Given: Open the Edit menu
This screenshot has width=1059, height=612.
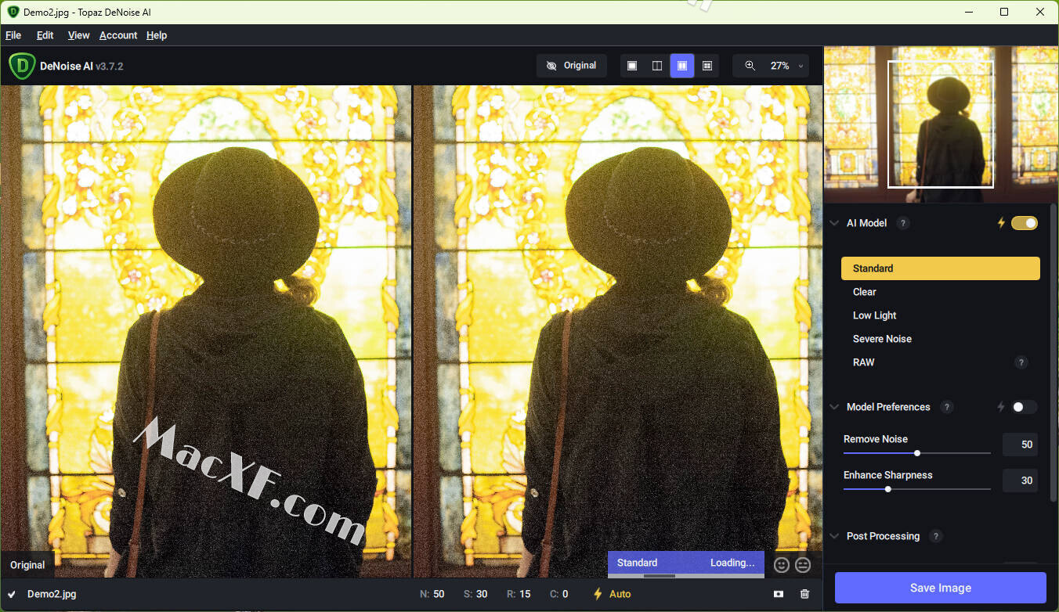Looking at the screenshot, I should point(45,35).
